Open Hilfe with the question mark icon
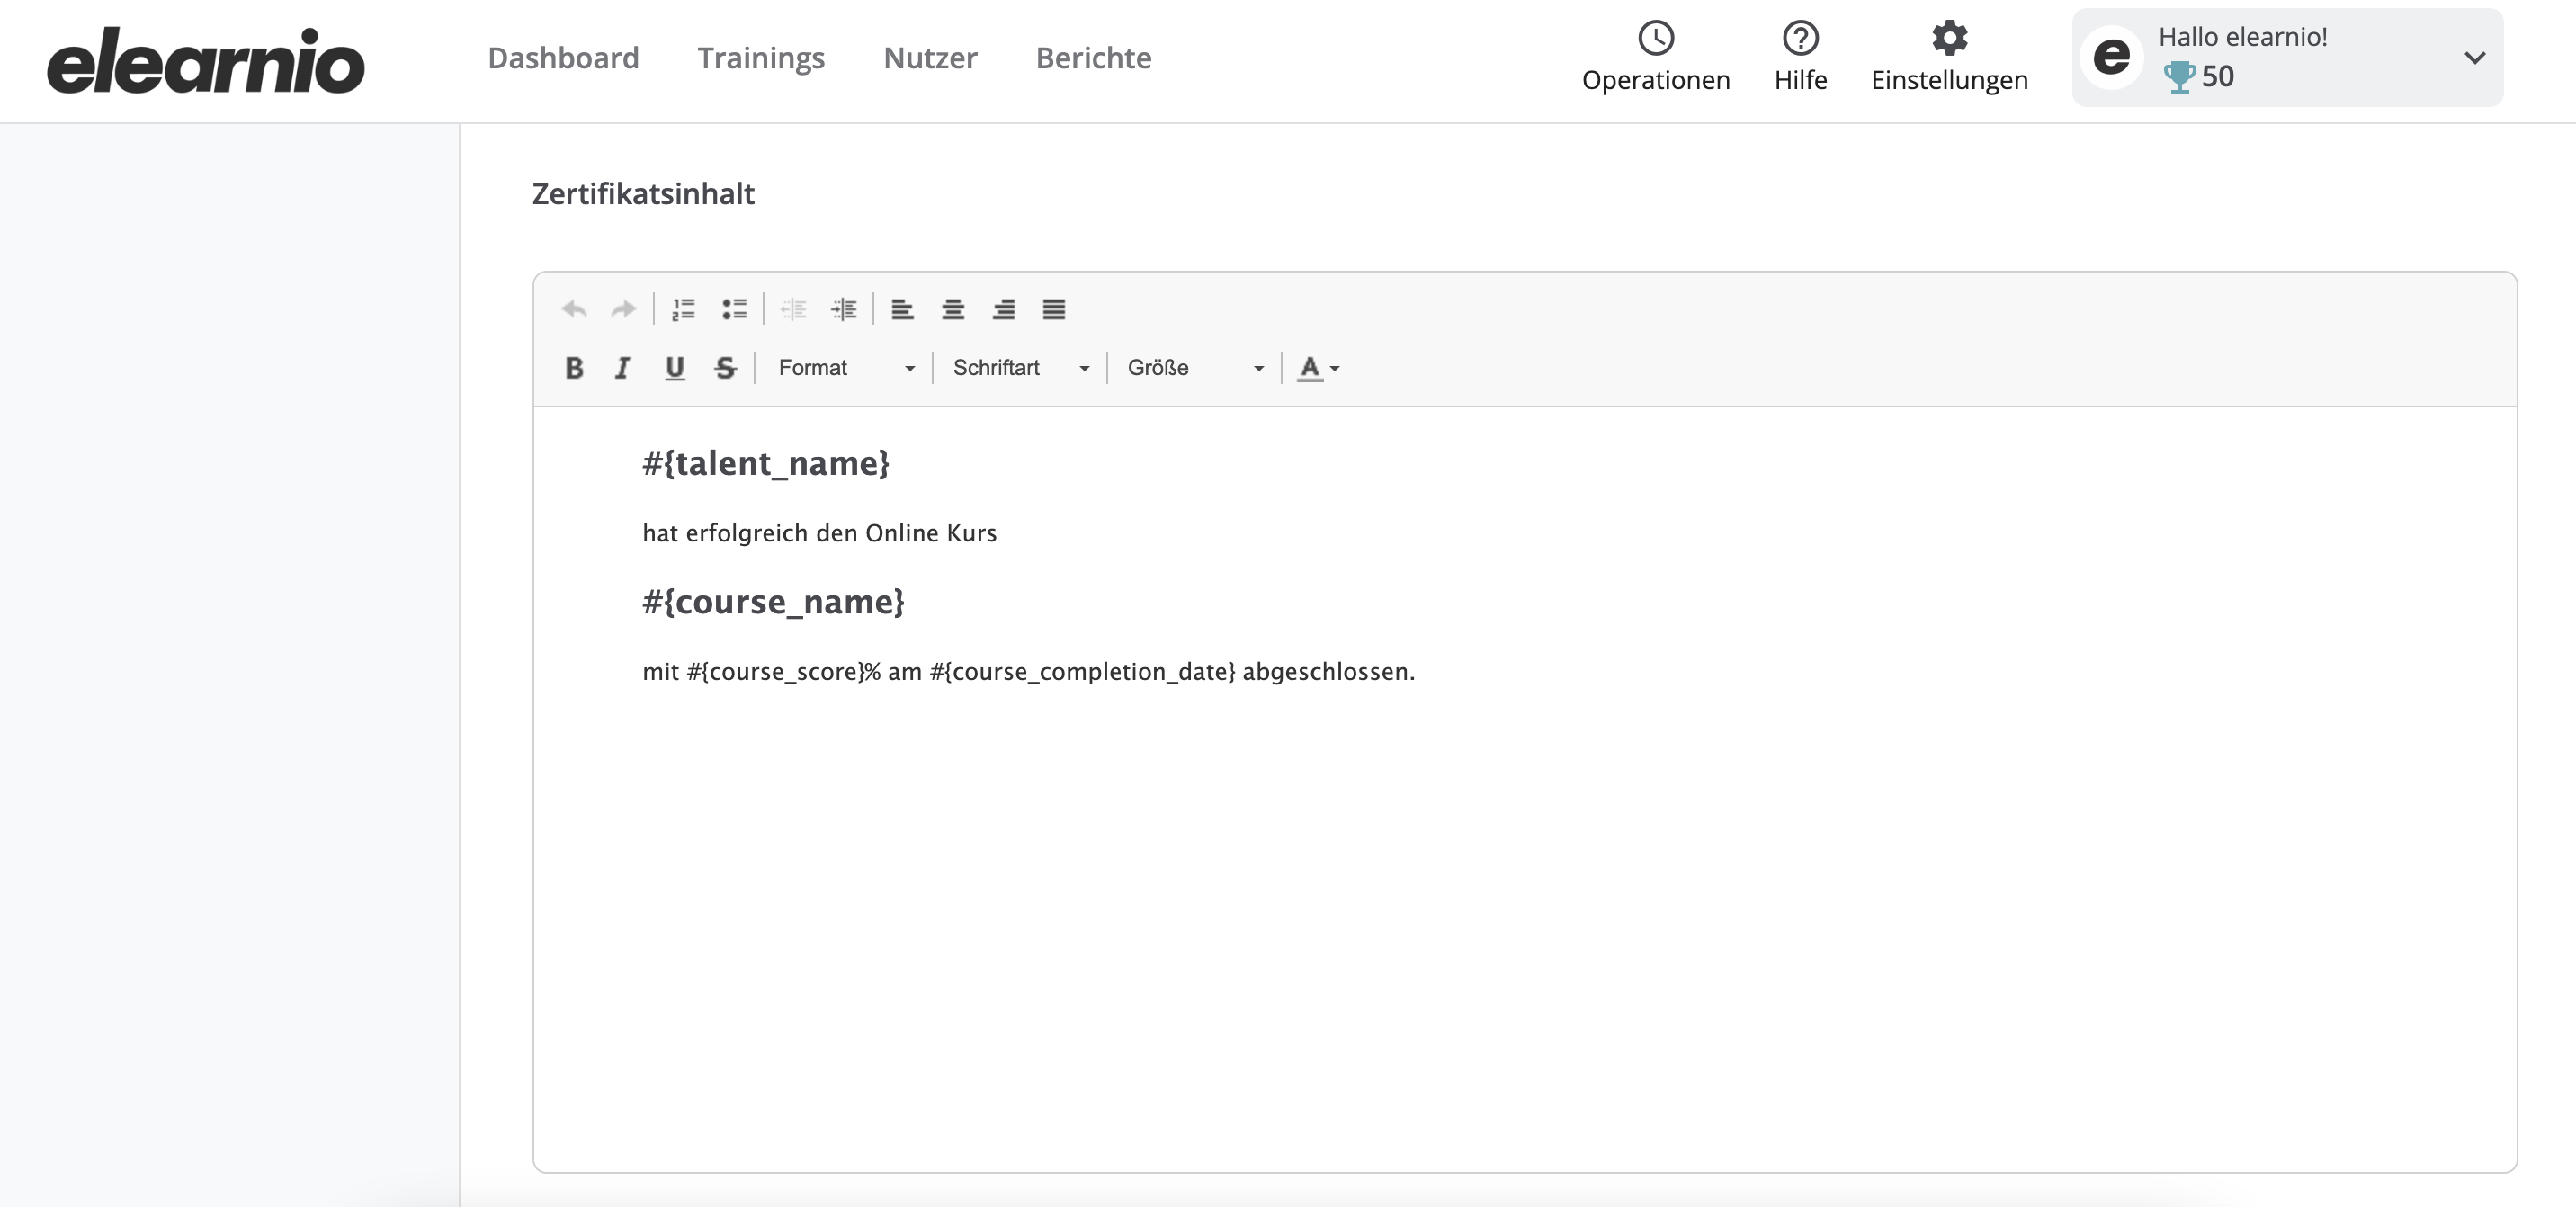 (x=1800, y=57)
